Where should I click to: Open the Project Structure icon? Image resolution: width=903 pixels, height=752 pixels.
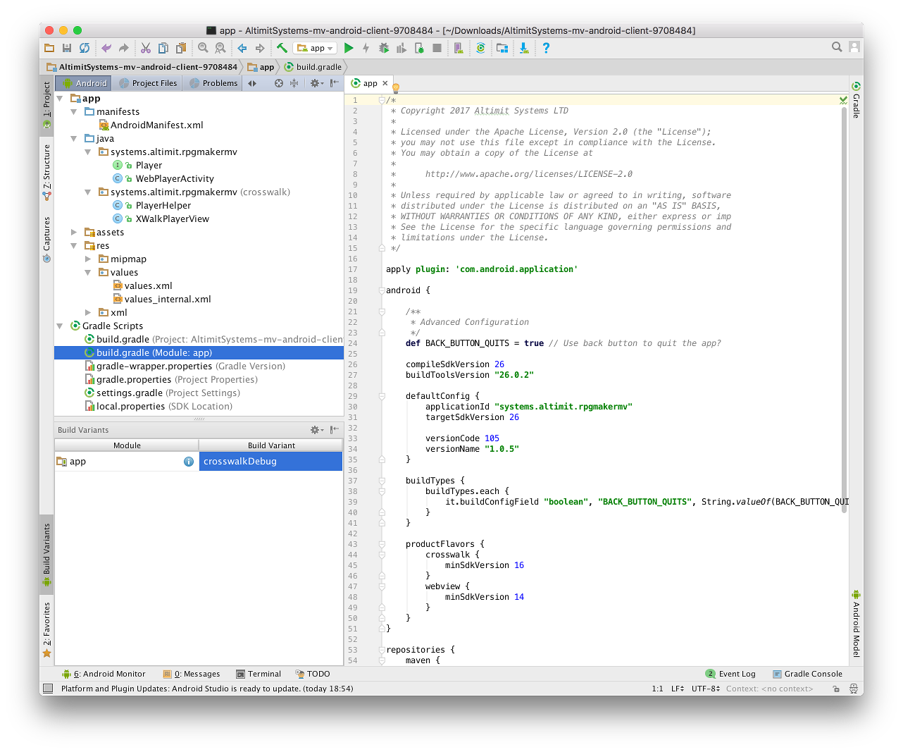point(502,48)
